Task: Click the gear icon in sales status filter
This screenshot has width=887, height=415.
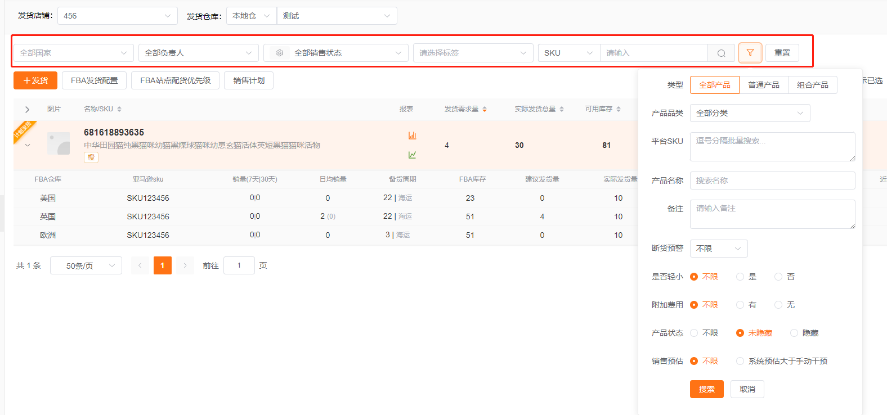Action: point(280,53)
